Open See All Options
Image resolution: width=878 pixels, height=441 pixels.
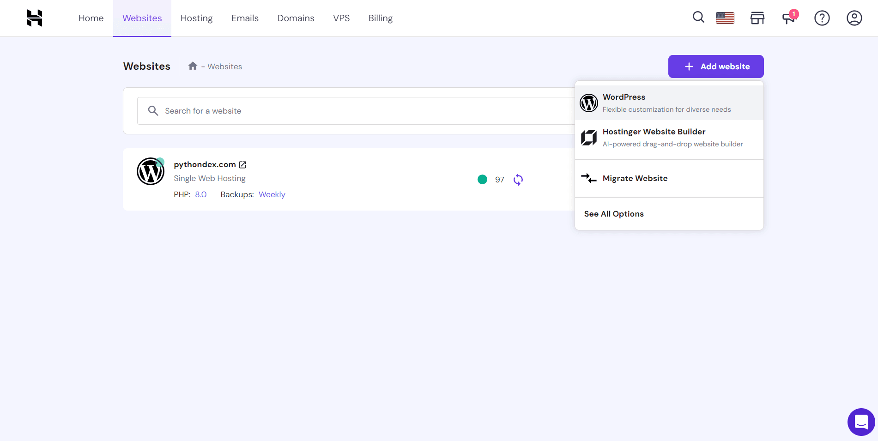tap(614, 213)
